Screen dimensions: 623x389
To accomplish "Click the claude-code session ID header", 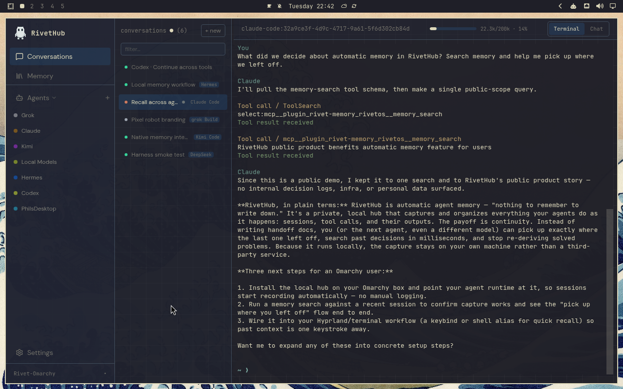I will [x=325, y=29].
